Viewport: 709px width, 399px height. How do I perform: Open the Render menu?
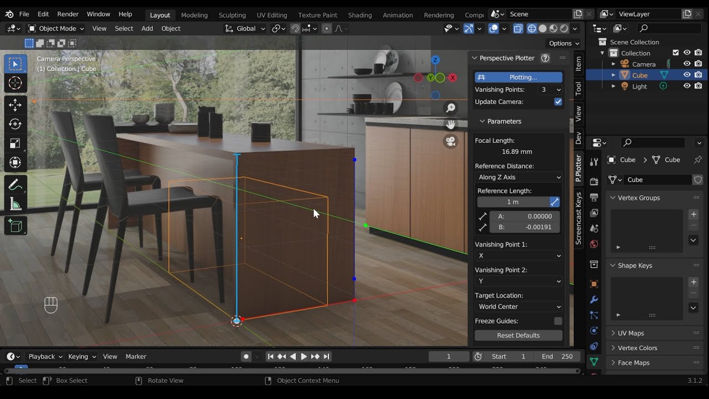[x=68, y=14]
